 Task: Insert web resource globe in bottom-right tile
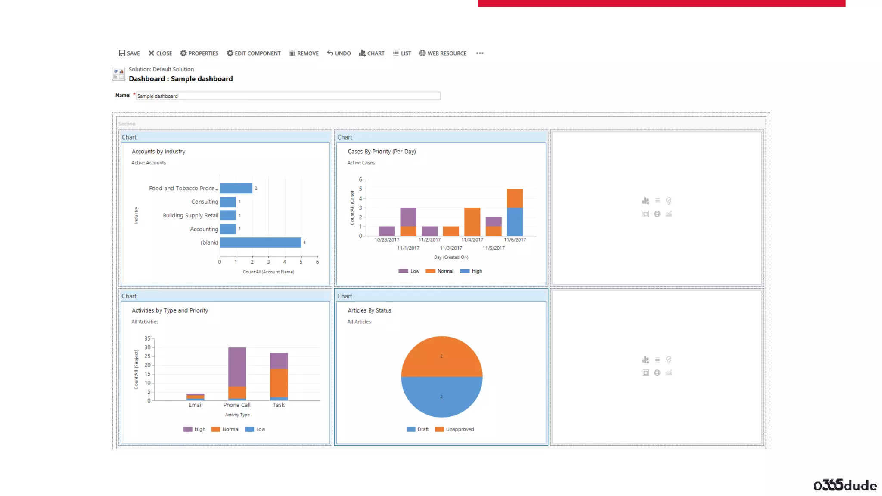pyautogui.click(x=657, y=373)
